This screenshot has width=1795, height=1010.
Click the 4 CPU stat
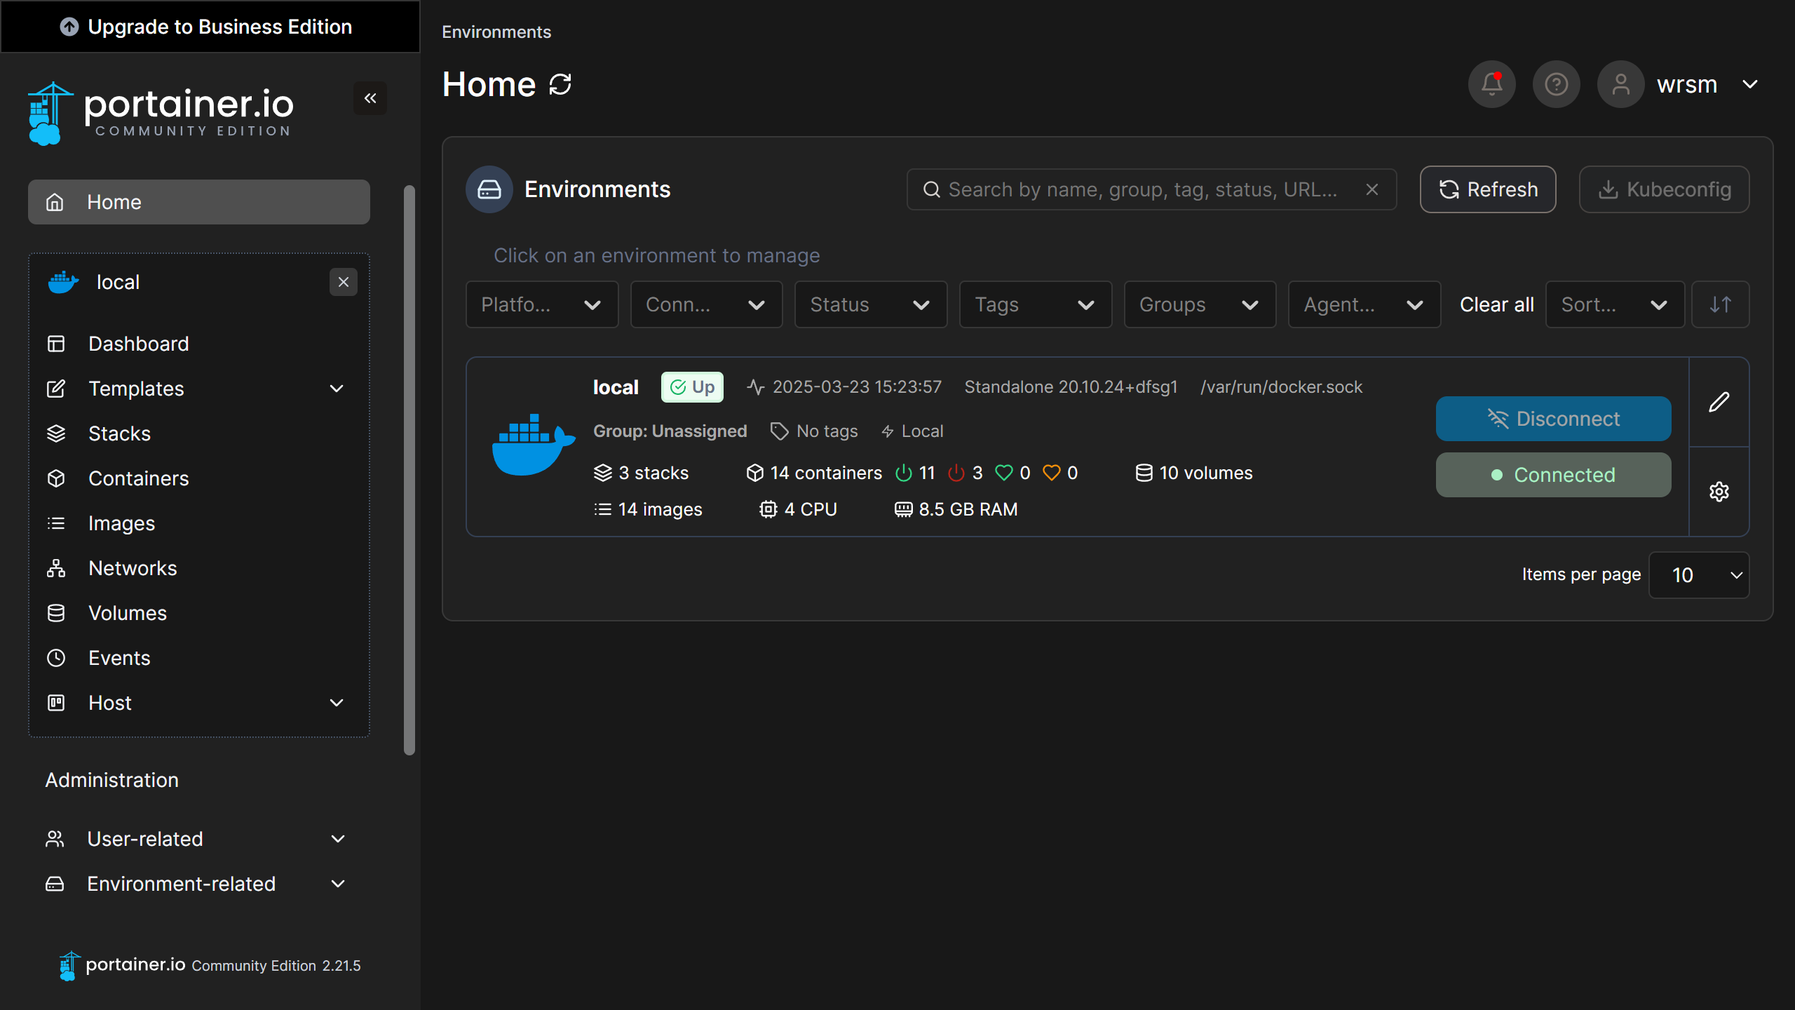tap(799, 509)
